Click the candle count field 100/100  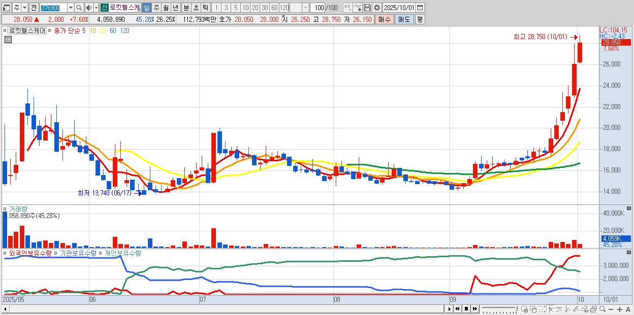pos(324,8)
